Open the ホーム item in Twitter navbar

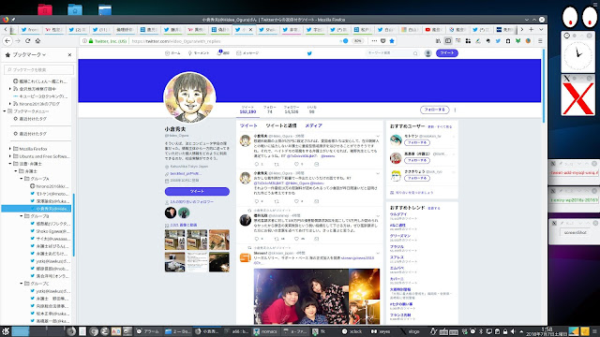172,53
